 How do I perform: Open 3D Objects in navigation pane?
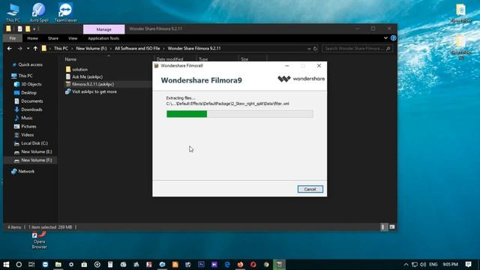tap(31, 84)
